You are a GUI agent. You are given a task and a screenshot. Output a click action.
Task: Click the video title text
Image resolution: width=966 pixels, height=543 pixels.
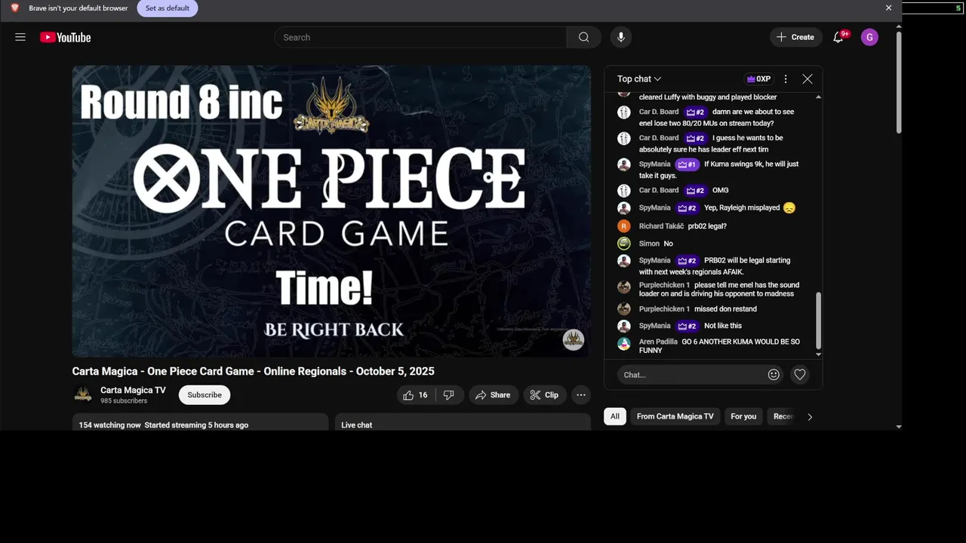point(253,371)
